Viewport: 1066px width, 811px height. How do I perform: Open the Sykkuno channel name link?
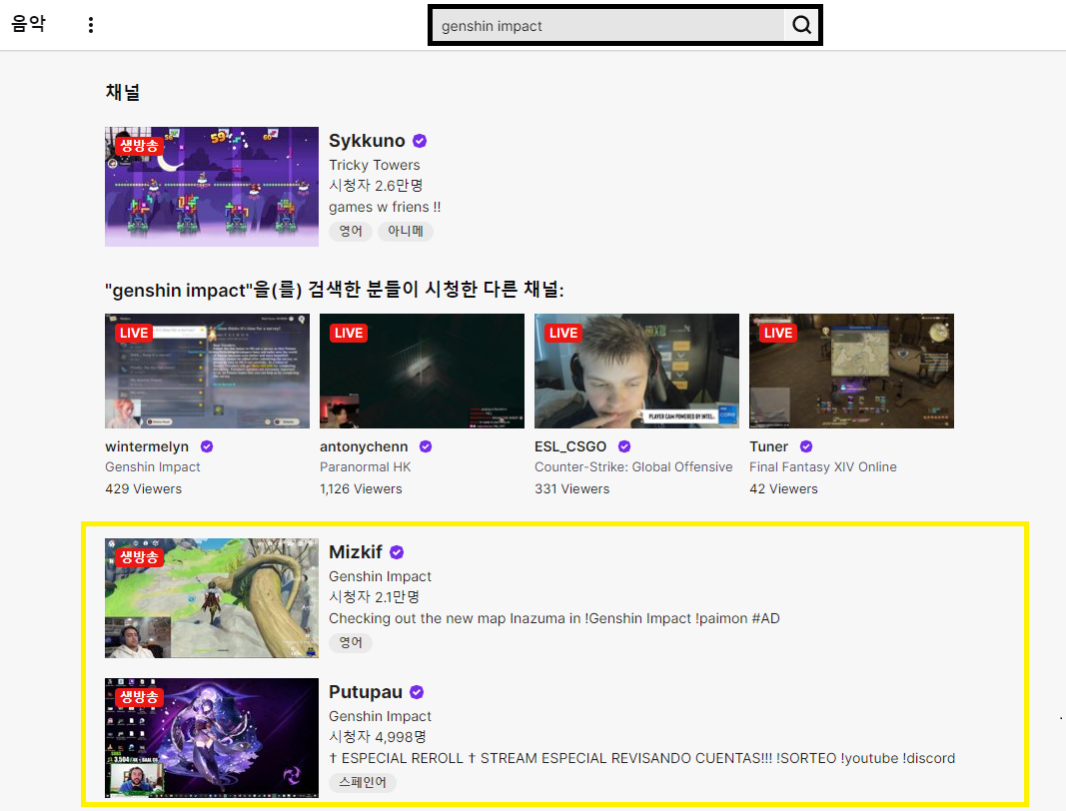coord(367,141)
